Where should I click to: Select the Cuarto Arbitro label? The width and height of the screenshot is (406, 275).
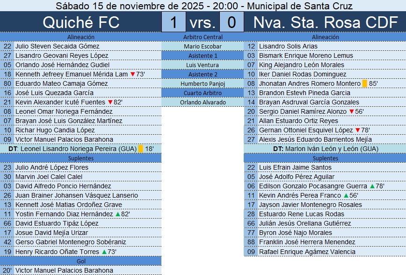click(203, 93)
